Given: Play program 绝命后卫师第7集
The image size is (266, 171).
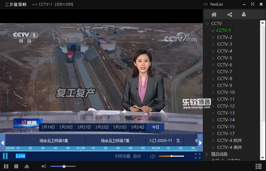Looking at the screenshot, I should (115, 141).
